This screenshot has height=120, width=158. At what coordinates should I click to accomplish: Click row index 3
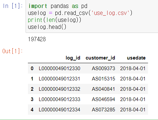(32, 99)
